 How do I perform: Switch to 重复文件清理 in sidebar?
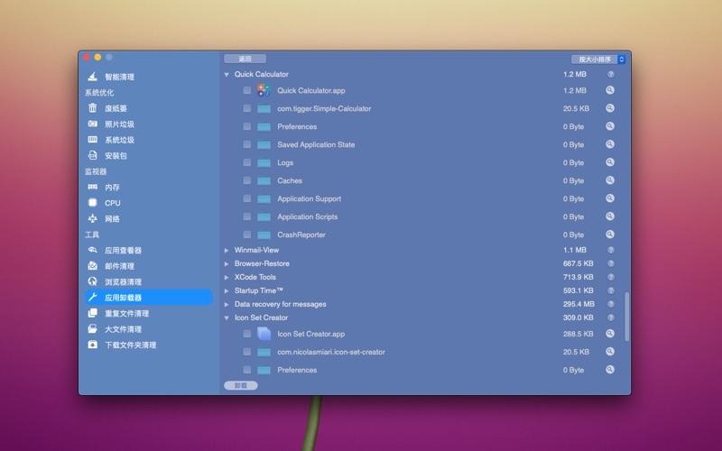point(126,313)
